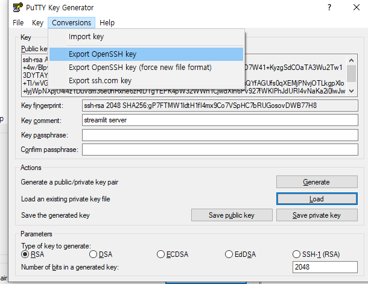Click the PuTTY Key Generator title icon
Viewport: 368px width, 284px height.
pos(17,7)
